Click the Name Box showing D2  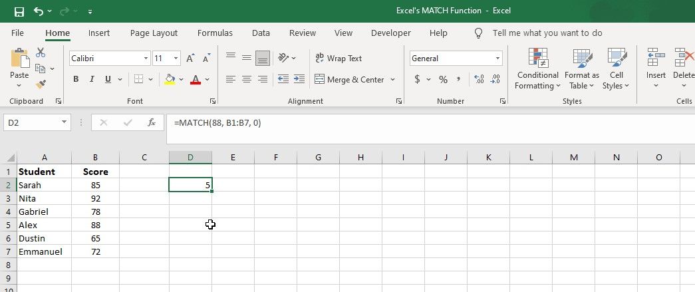37,122
